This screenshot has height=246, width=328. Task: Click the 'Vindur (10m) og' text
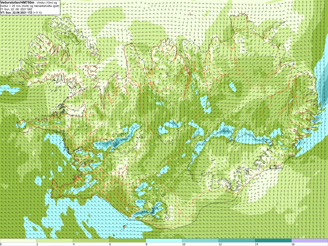[x=47, y=2]
